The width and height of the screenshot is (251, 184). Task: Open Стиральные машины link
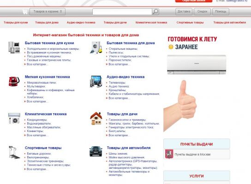coord(123,49)
